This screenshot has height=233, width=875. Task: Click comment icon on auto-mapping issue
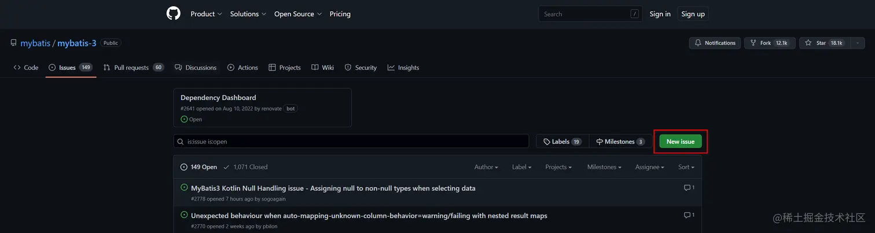click(689, 216)
